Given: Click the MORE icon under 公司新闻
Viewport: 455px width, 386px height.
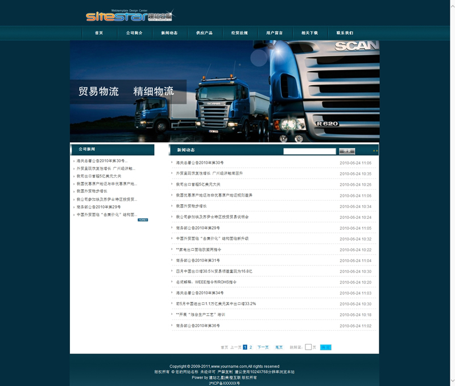Looking at the screenshot, I should click(x=143, y=219).
